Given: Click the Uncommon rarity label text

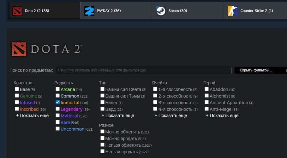Looking at the screenshot, I should [73, 129].
